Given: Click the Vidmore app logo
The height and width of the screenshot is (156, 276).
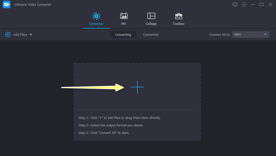Looking at the screenshot, I should [x=7, y=4].
